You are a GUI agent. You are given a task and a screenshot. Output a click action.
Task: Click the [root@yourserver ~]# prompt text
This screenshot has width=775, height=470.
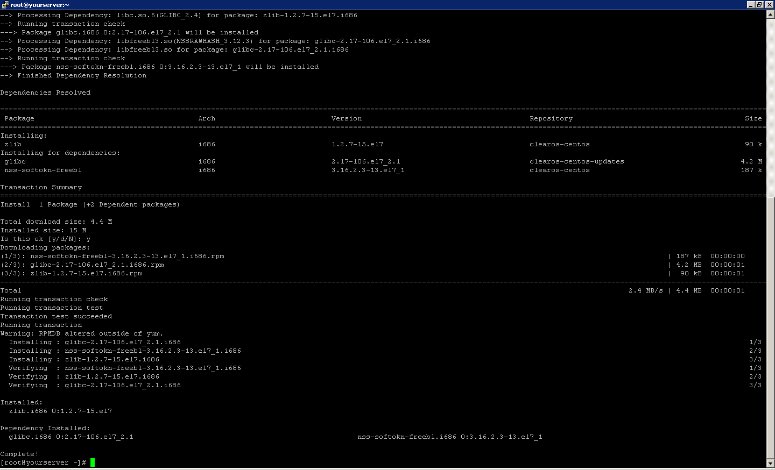(43, 462)
